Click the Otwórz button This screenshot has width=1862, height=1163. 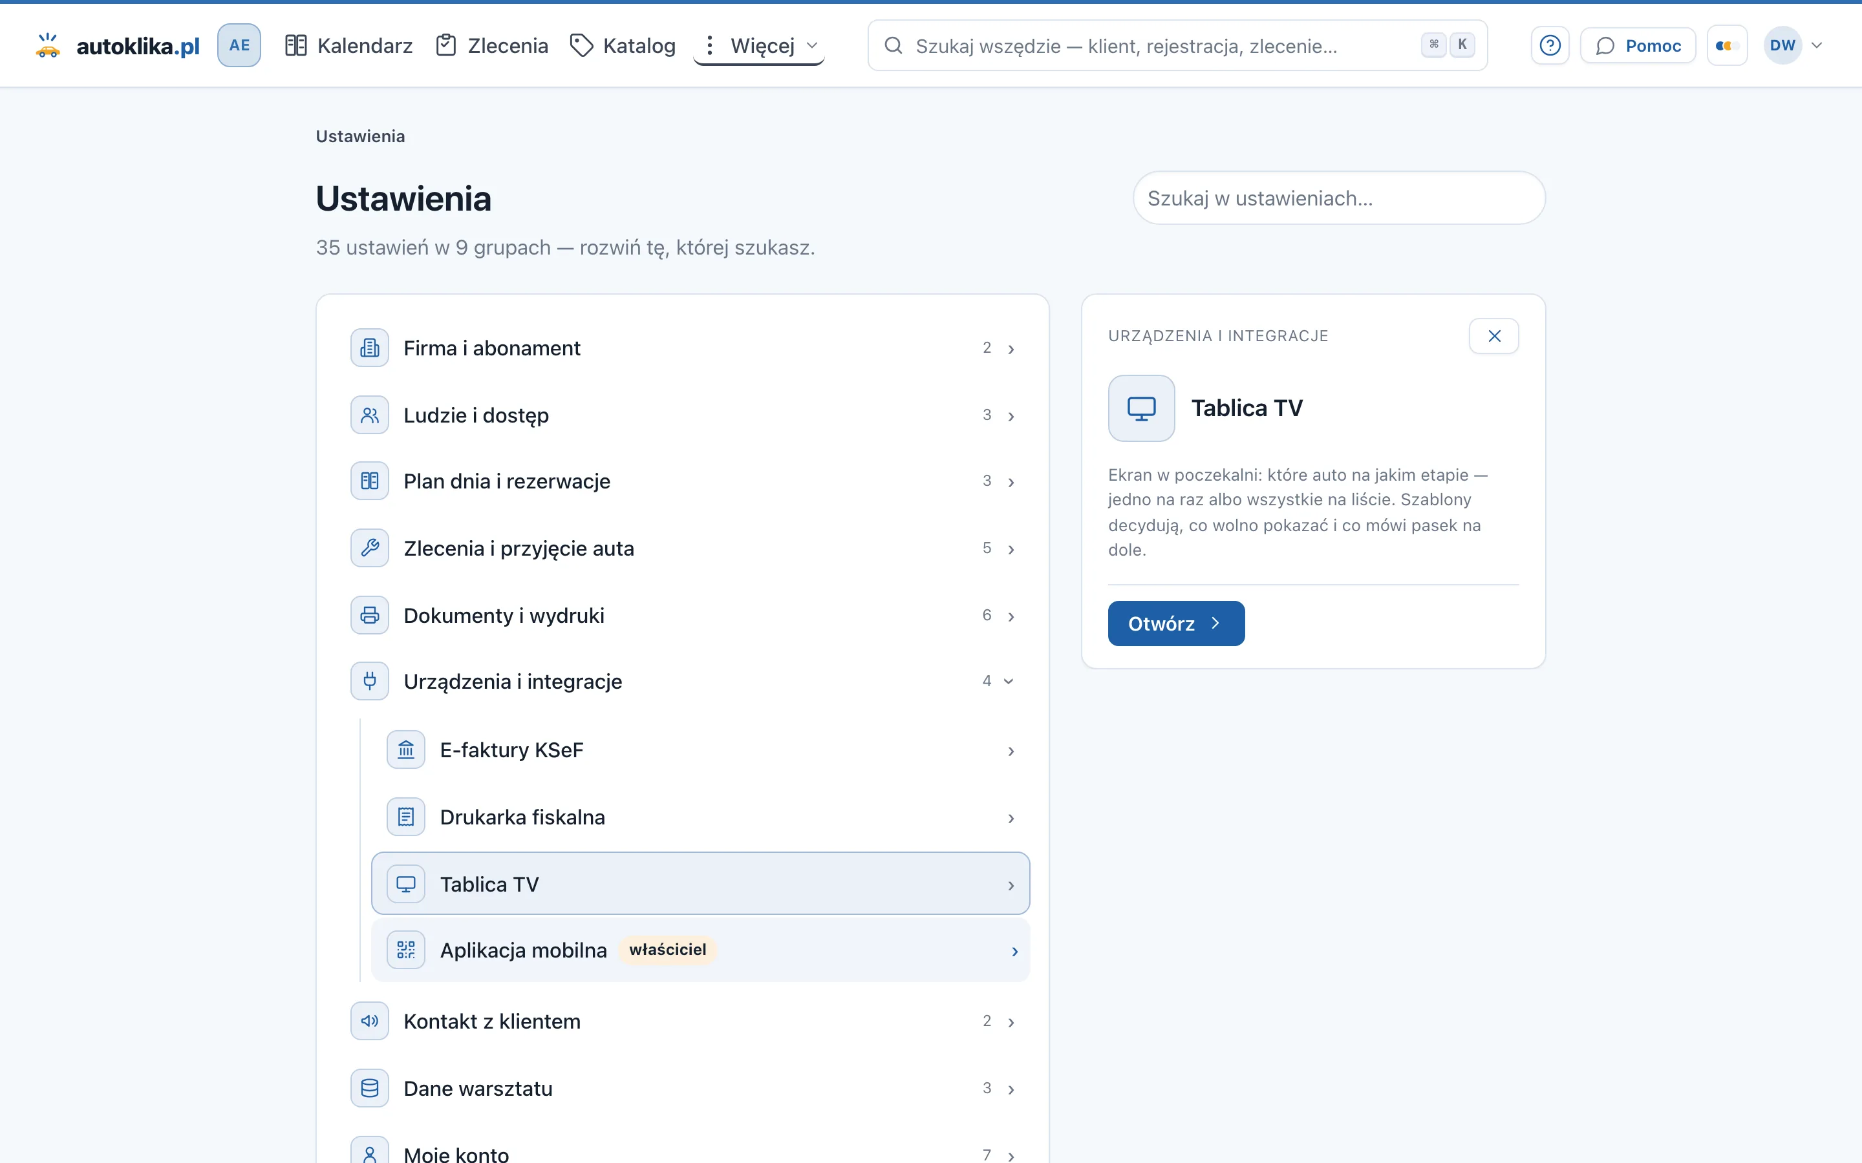click(1175, 623)
